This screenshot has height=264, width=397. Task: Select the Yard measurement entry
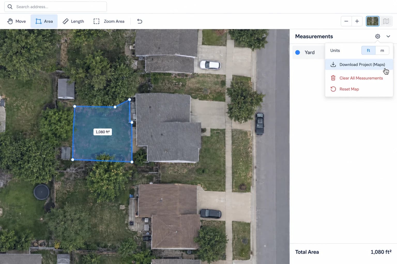309,53
